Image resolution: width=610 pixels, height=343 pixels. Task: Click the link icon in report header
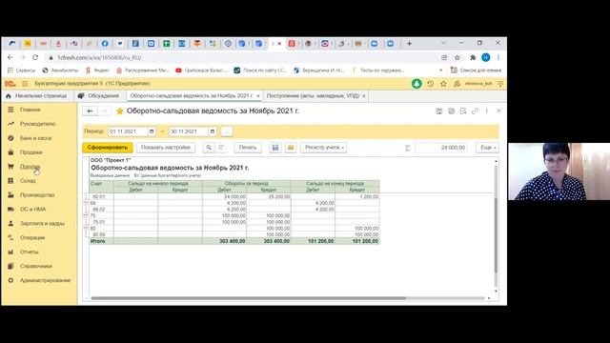[x=475, y=111]
